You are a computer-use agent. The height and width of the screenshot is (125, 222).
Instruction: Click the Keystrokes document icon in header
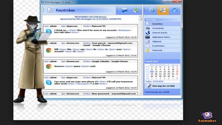[x=50, y=10]
